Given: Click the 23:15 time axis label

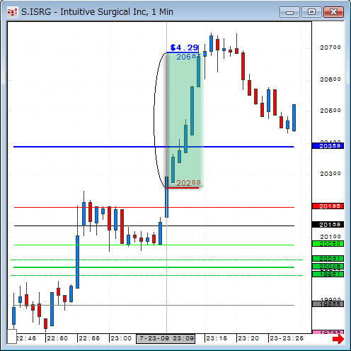Looking at the screenshot, I should coord(217,338).
